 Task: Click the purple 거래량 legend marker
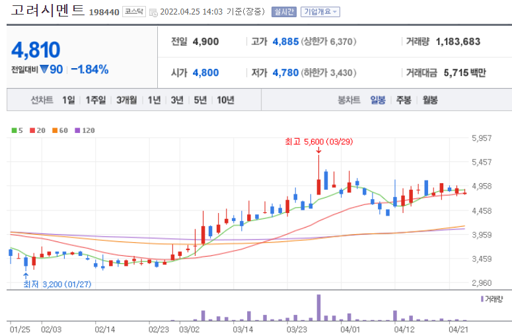(x=482, y=299)
